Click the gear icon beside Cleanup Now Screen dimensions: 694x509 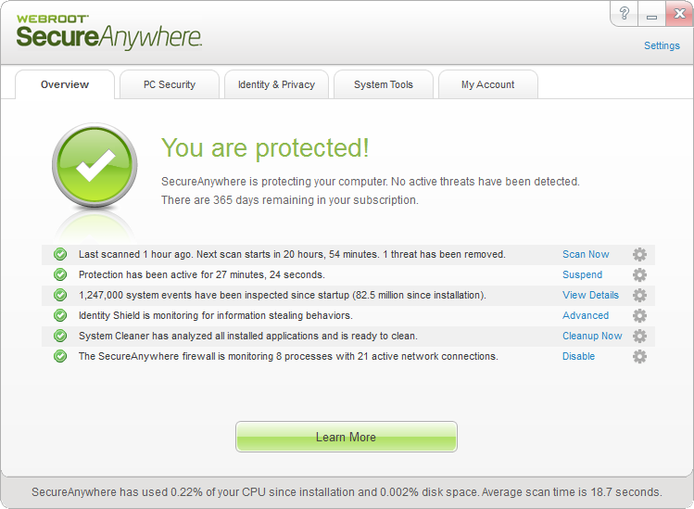coord(639,336)
